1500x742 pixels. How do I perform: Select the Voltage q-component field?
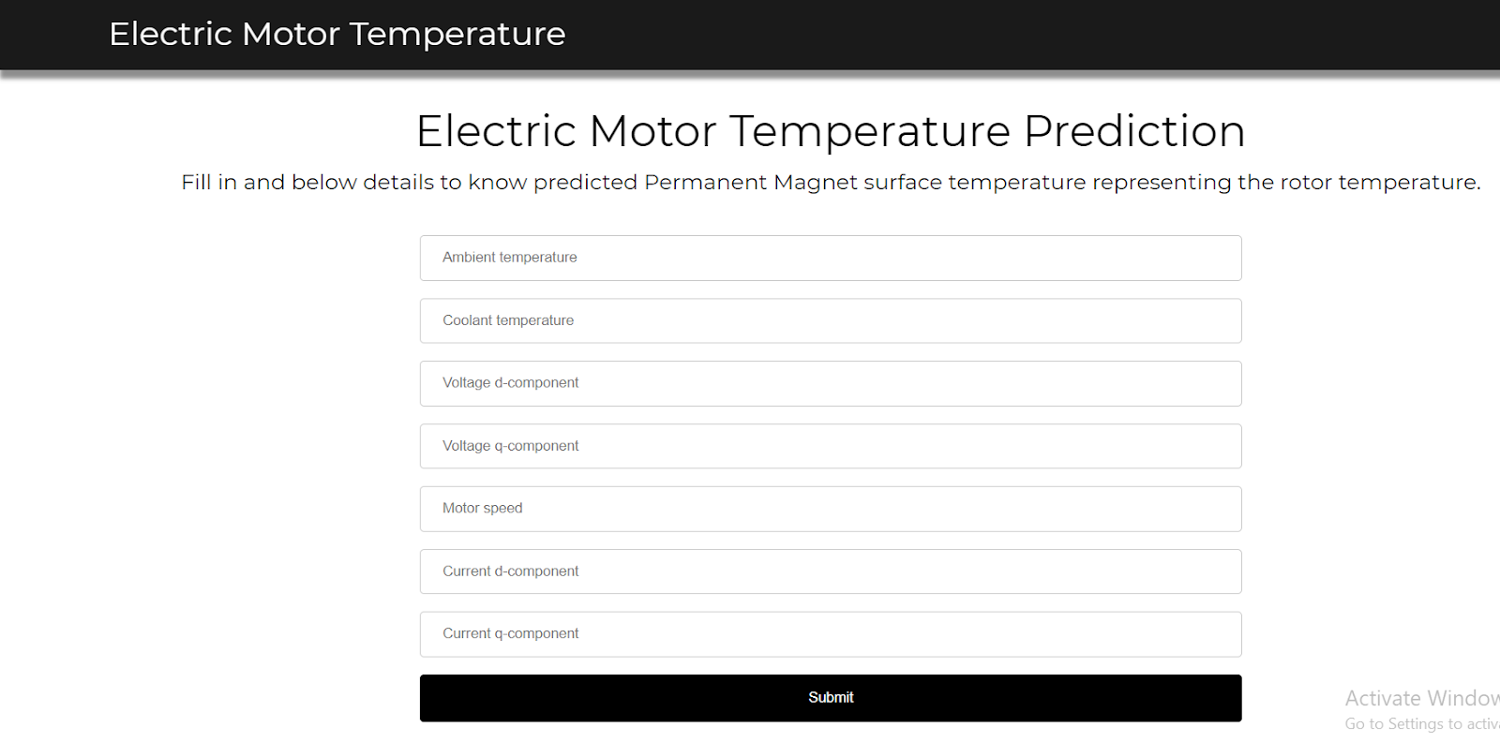click(831, 446)
